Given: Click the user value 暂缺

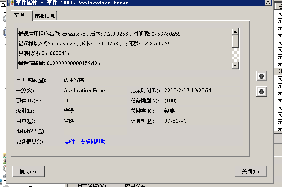Looking at the screenshot, I should tap(69, 121).
